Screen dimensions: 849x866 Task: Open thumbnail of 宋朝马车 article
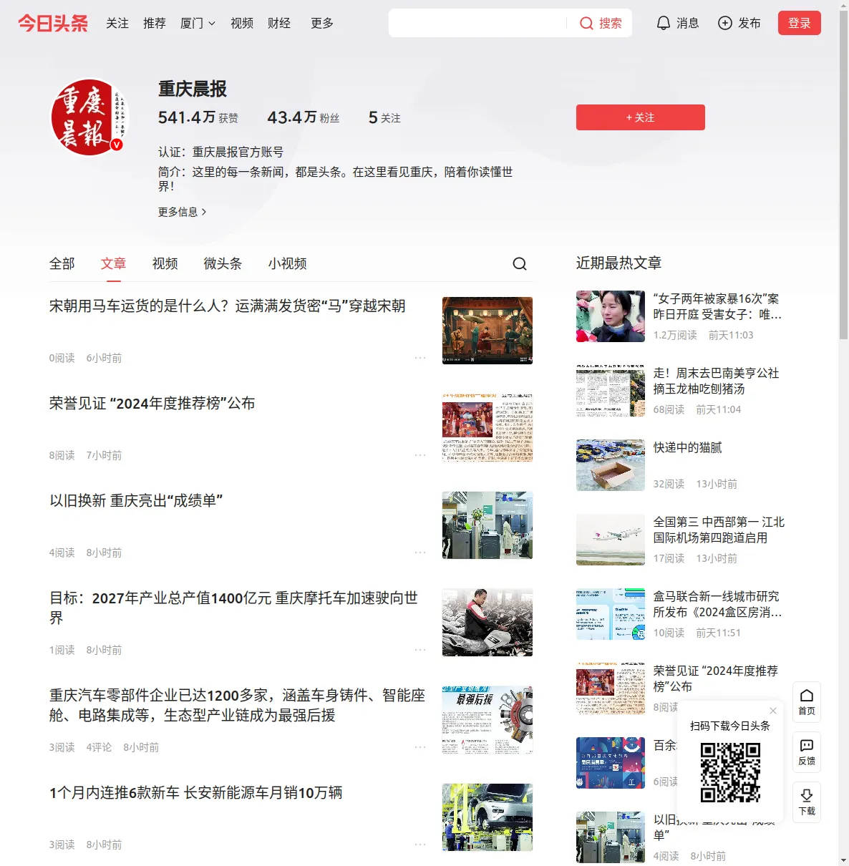pyautogui.click(x=487, y=331)
